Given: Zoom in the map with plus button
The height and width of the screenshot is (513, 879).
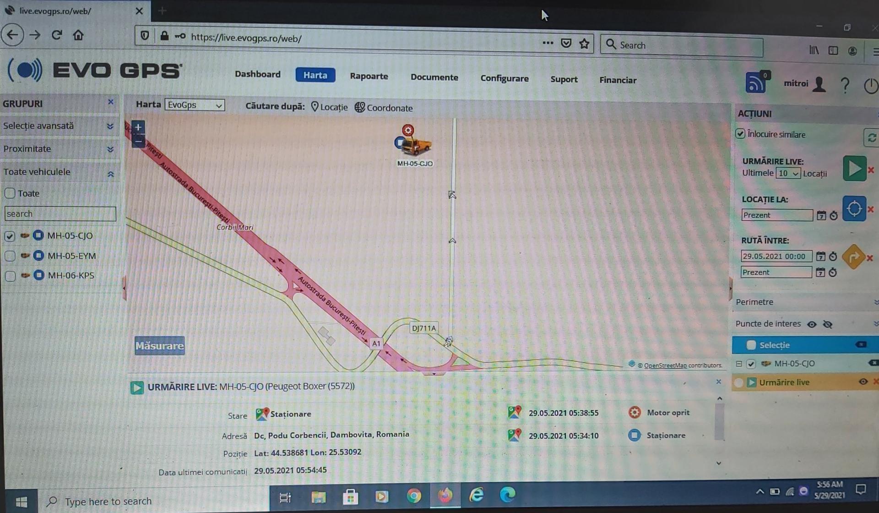Looking at the screenshot, I should 138,127.
